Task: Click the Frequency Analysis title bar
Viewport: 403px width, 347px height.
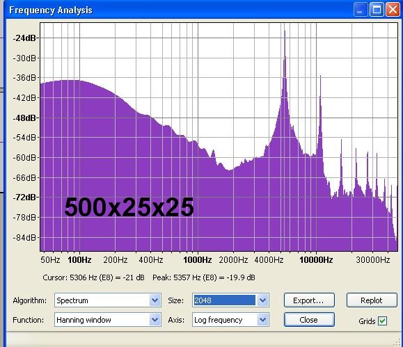Action: pyautogui.click(x=180, y=10)
